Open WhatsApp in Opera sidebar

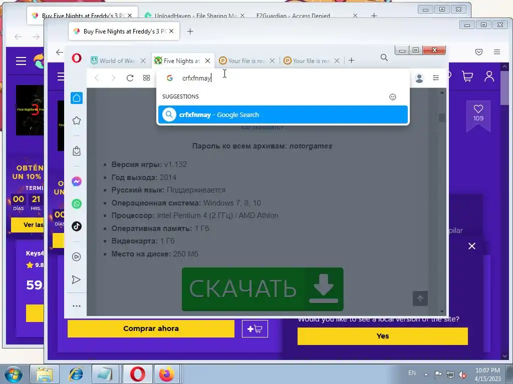pyautogui.click(x=77, y=204)
